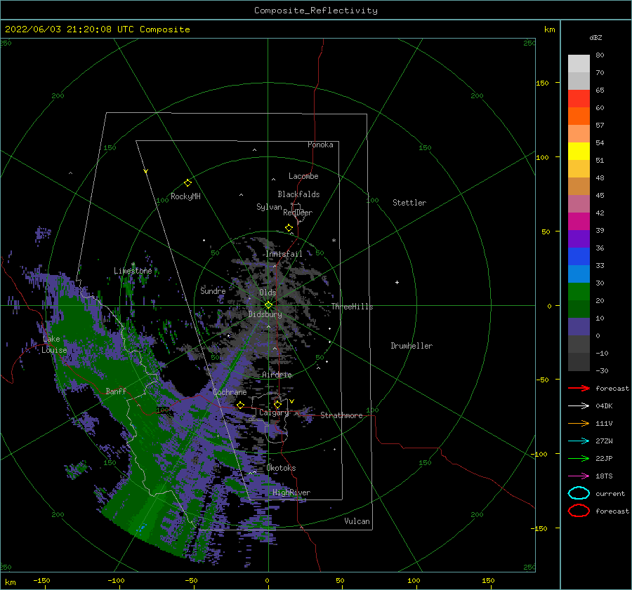The height and width of the screenshot is (590, 632).
Task: Click the magenta swatch between 42 and 39 dBZ
Action: [579, 222]
